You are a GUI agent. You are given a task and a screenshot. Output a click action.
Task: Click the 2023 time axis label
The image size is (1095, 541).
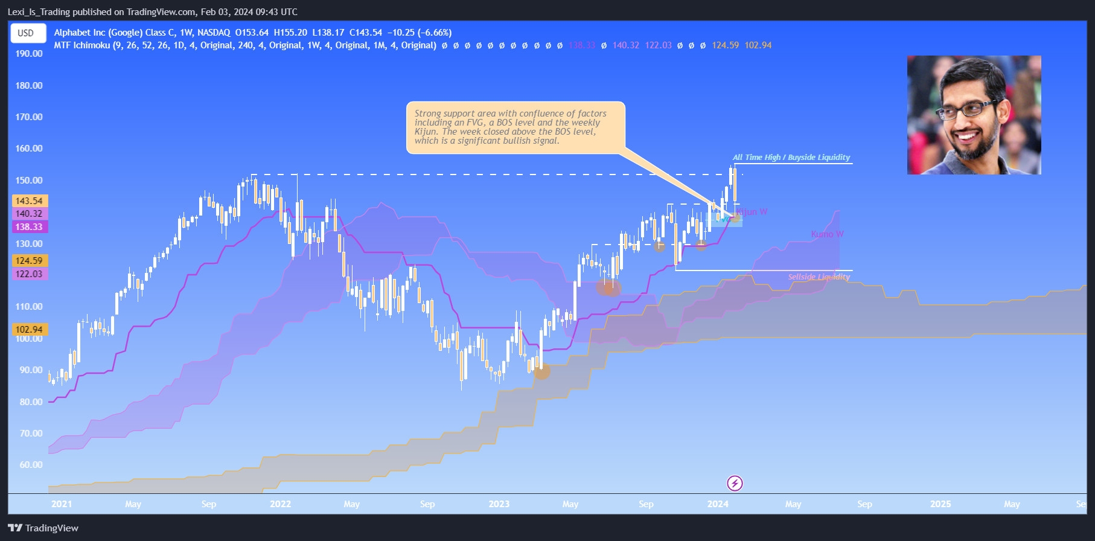(x=499, y=504)
